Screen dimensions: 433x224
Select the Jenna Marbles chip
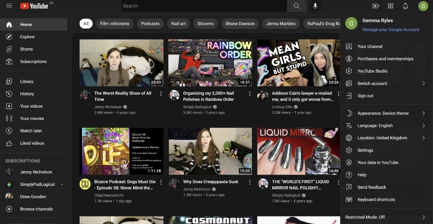coord(281,24)
